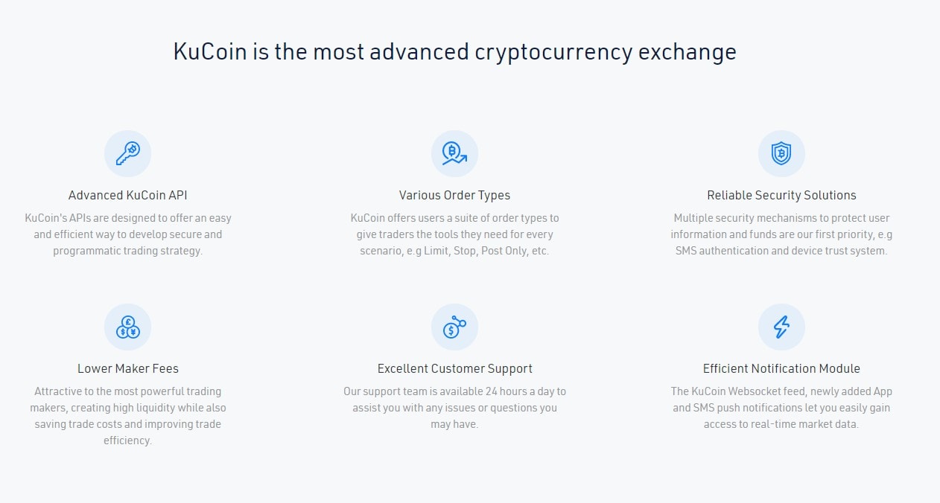Select the order types description text

coord(454,234)
